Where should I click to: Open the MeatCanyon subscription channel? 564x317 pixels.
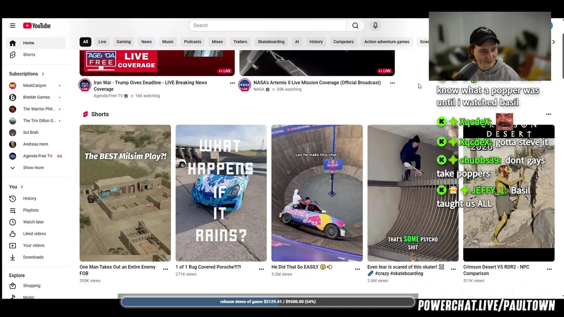(36, 85)
